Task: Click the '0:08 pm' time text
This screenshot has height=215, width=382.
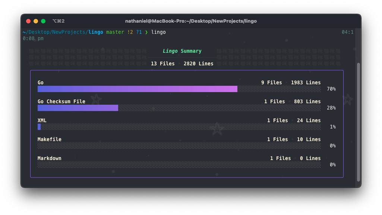Action: (33, 38)
